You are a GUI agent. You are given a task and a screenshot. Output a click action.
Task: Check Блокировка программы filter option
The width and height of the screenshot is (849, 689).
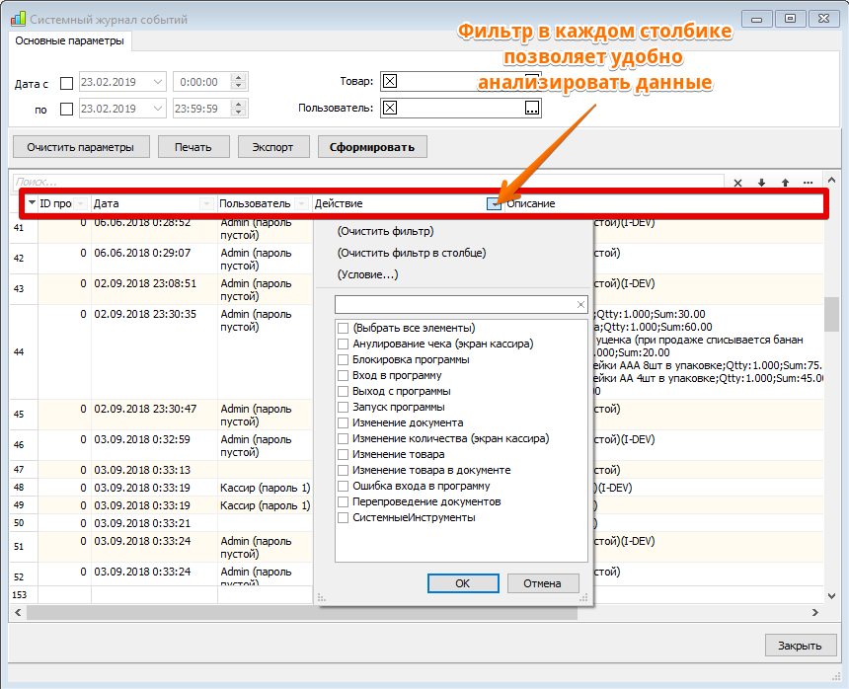coord(343,360)
